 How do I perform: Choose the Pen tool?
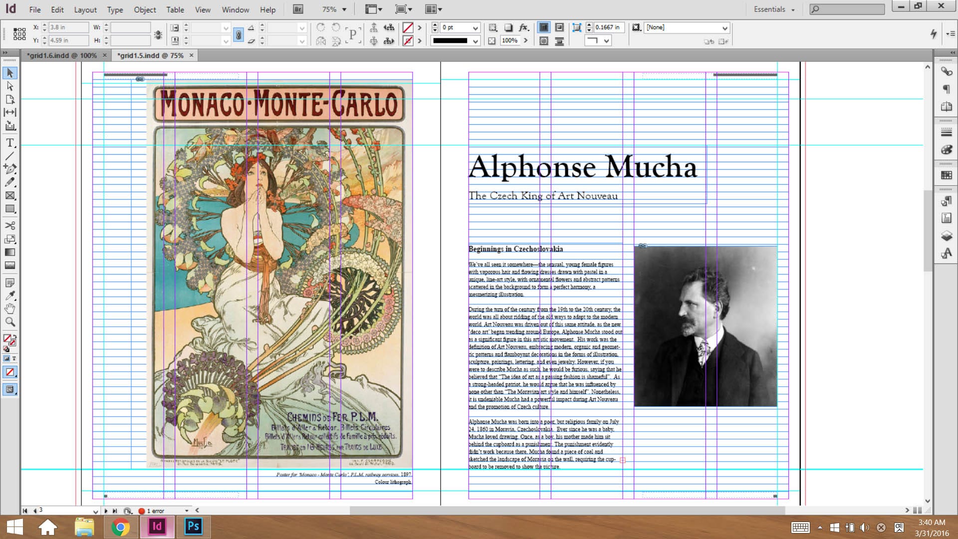click(x=9, y=169)
